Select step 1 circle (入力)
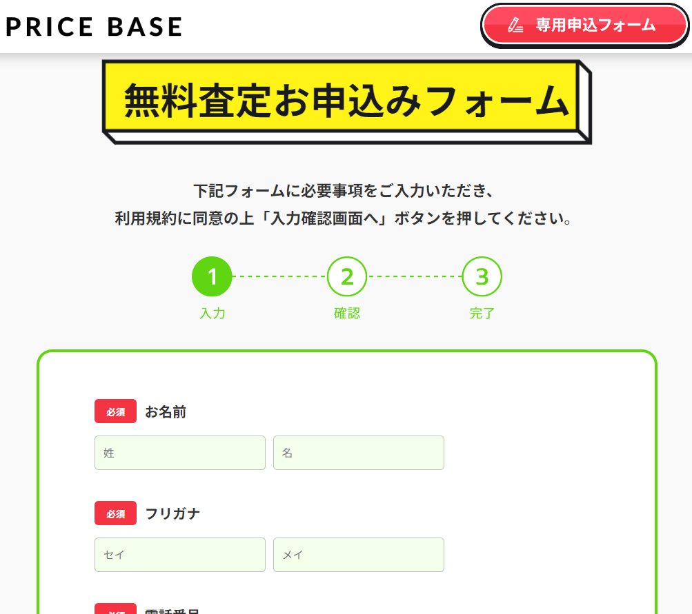Image resolution: width=692 pixels, height=614 pixels. [x=212, y=276]
